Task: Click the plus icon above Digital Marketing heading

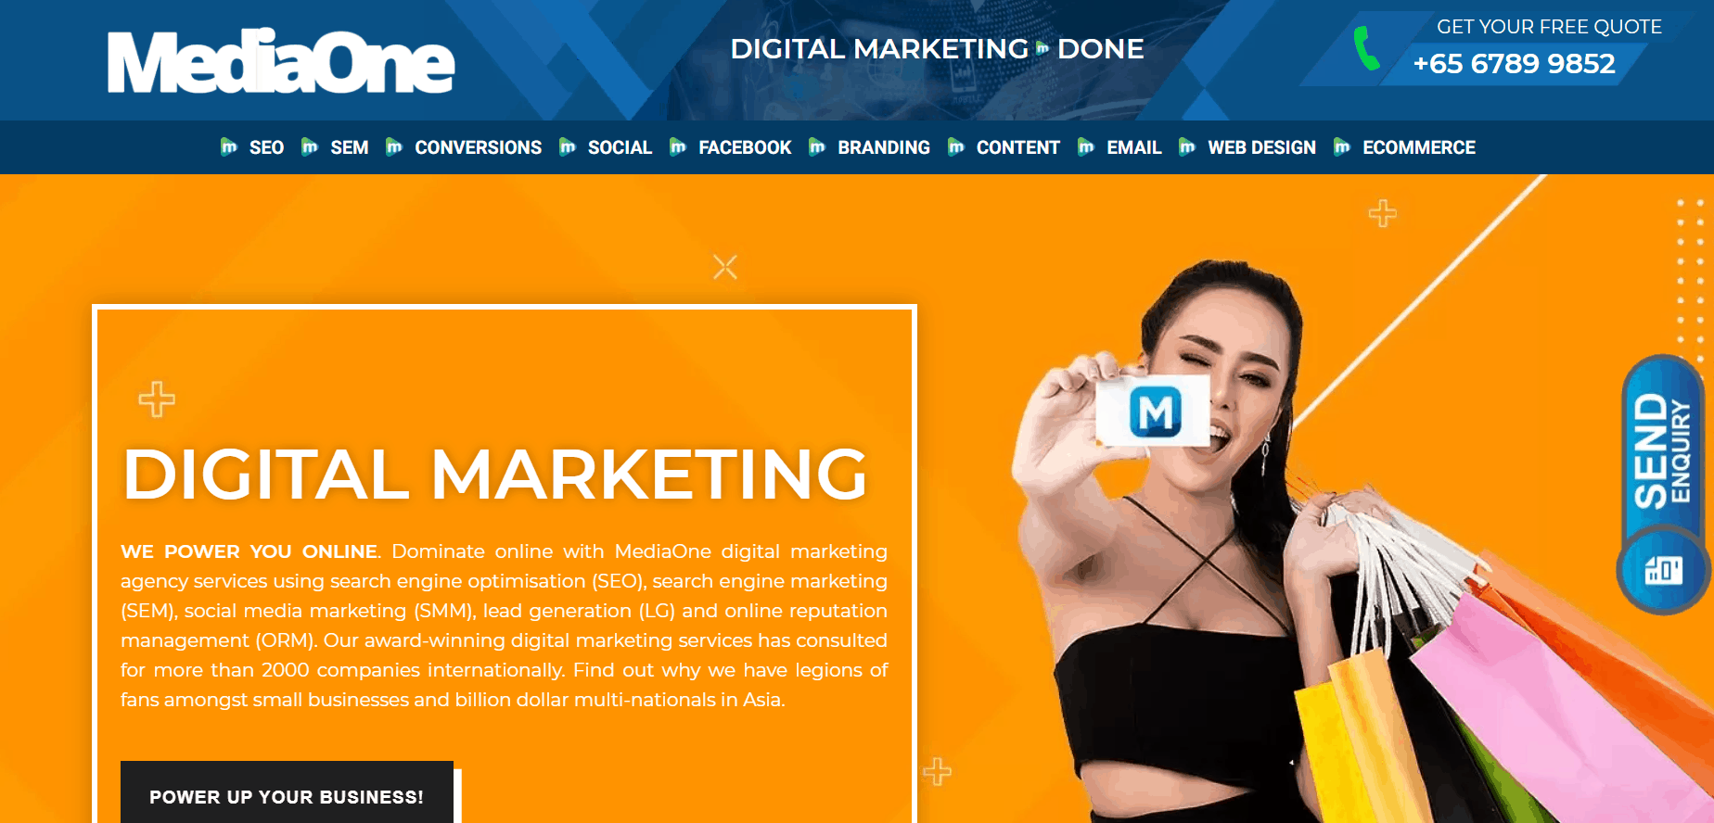Action: point(157,399)
